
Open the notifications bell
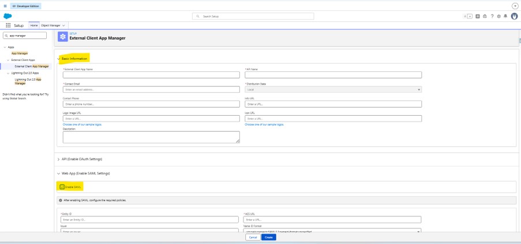coord(505,16)
